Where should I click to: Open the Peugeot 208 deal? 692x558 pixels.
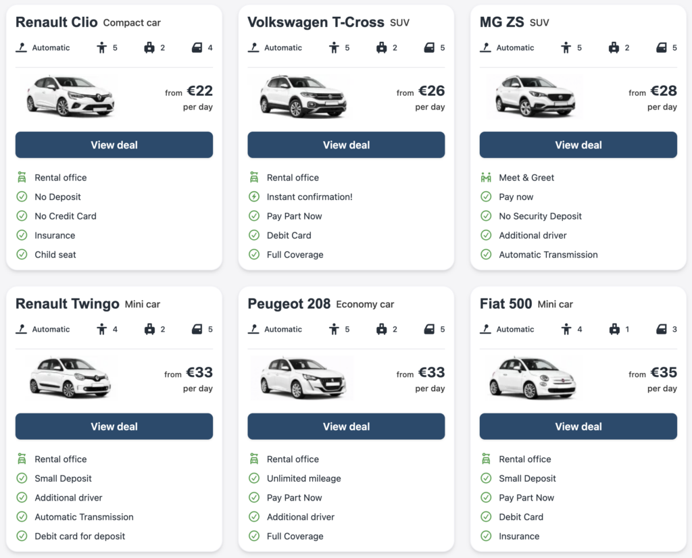pos(346,426)
